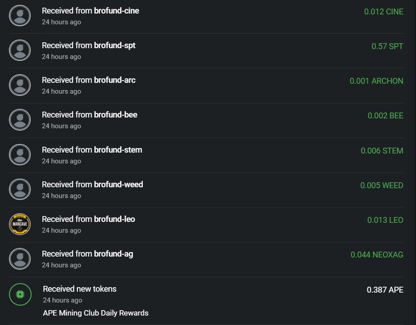This screenshot has width=416, height=325.
Task: Click the brofund-cine avatar icon
Action: pyautogui.click(x=20, y=16)
